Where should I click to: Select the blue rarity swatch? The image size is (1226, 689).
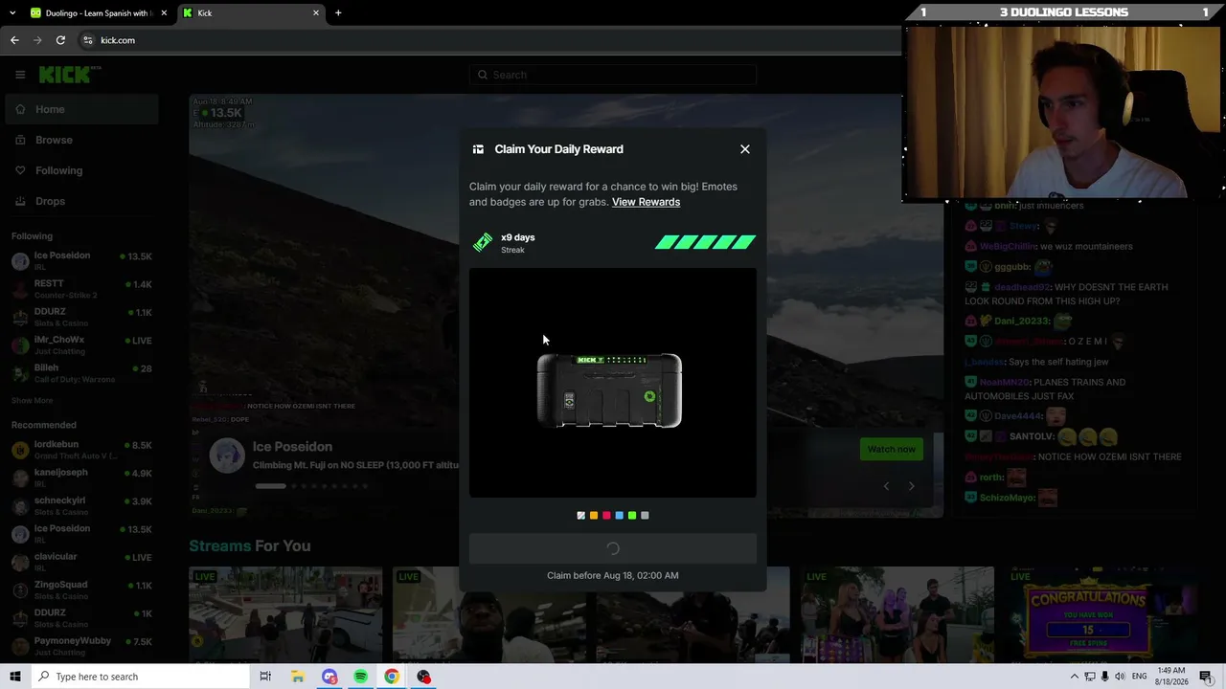click(619, 516)
